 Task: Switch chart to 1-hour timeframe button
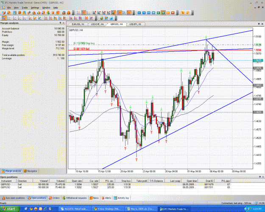point(158,13)
